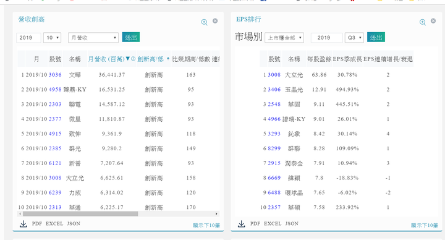The image size is (445, 240).
Task: Click EPS growth value 494.93%
Action: (347, 90)
